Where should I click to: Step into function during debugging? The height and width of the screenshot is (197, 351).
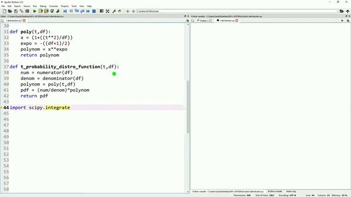point(77,11)
